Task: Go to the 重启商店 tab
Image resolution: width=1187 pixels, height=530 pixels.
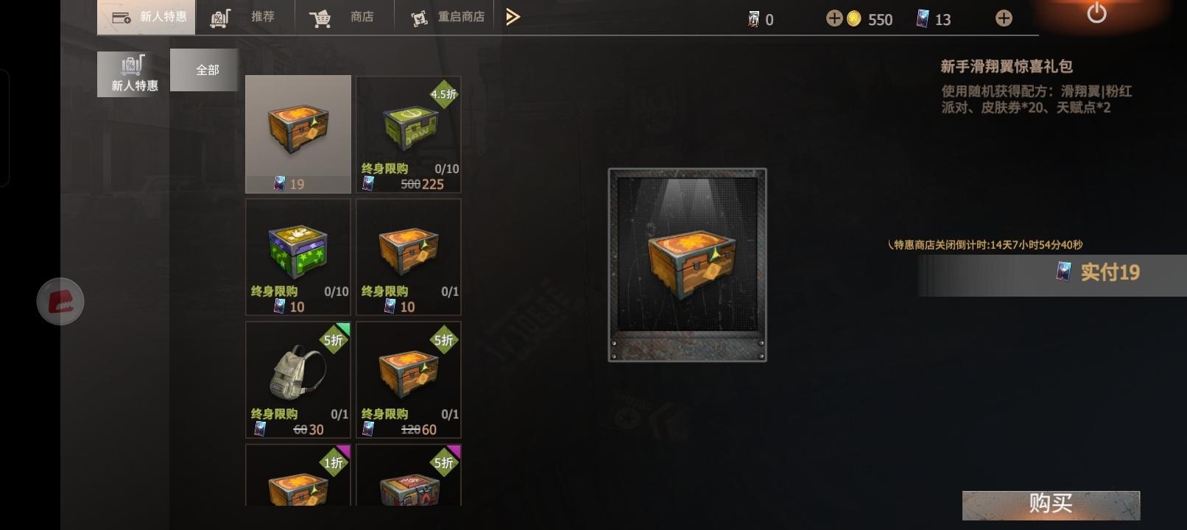Action: (448, 17)
